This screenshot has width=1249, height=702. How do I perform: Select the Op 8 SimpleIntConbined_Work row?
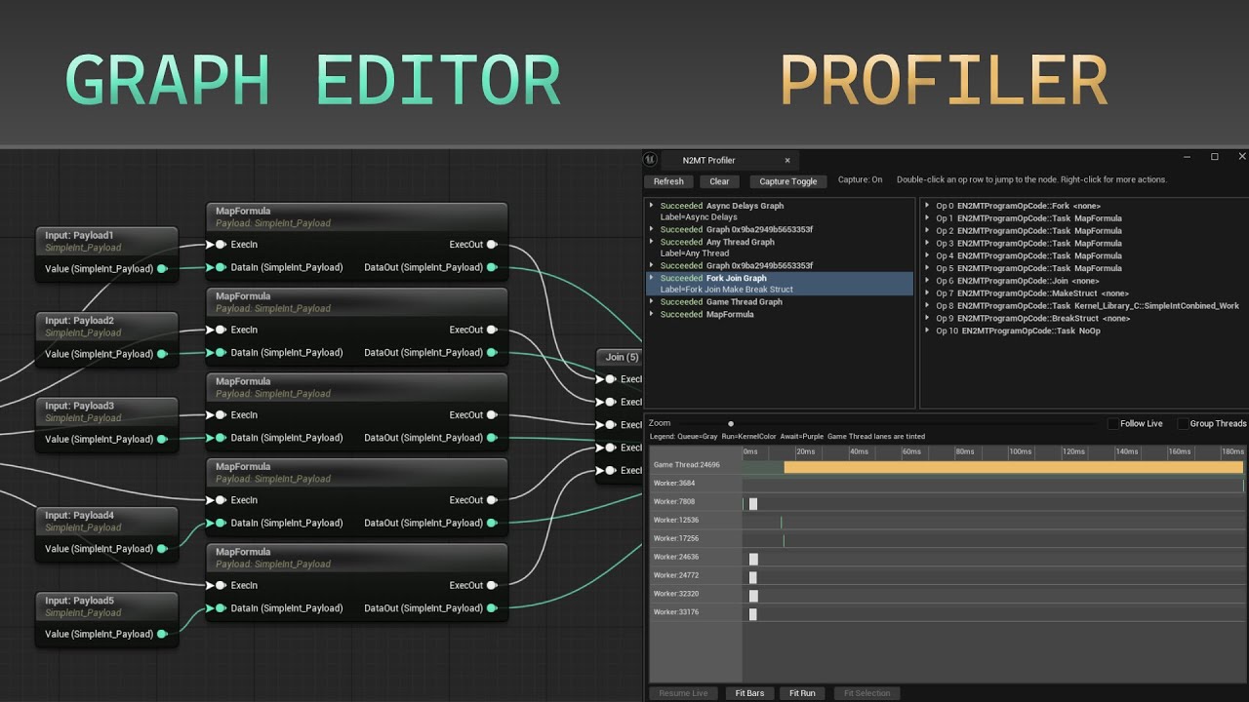(1084, 306)
